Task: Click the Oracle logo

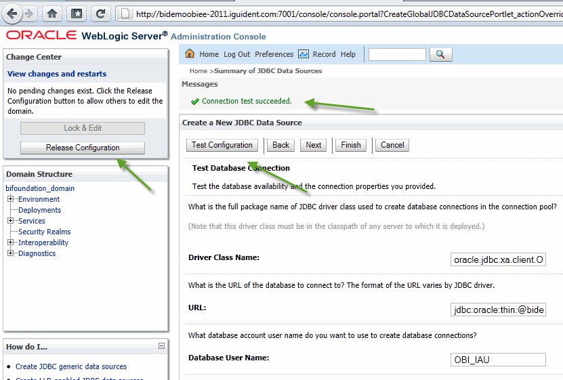Action: [x=41, y=35]
